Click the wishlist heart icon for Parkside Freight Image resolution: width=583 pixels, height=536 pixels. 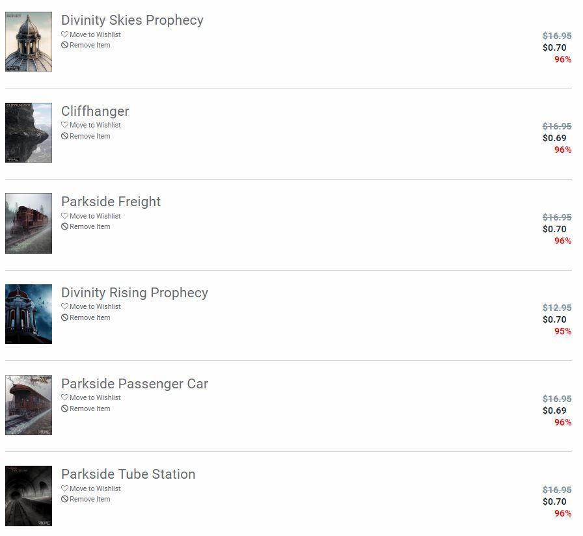64,216
